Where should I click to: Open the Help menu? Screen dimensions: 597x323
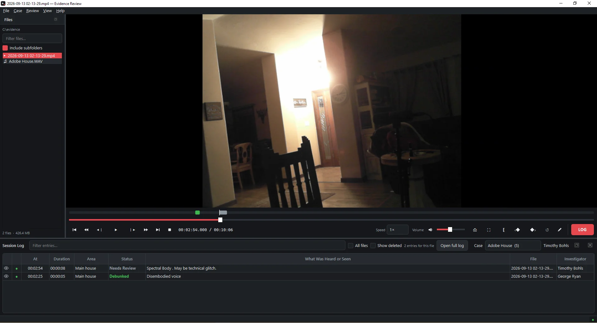coord(60,11)
